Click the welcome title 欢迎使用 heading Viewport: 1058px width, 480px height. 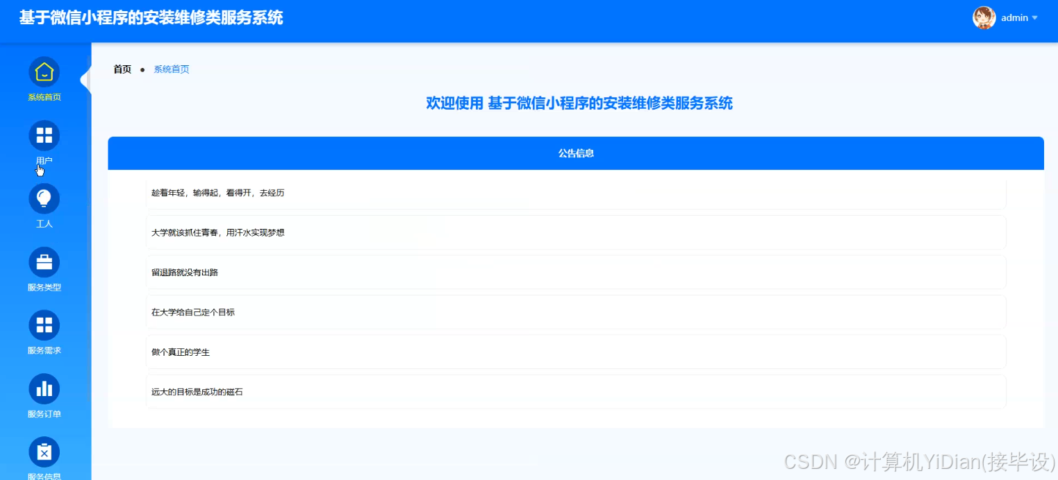579,103
